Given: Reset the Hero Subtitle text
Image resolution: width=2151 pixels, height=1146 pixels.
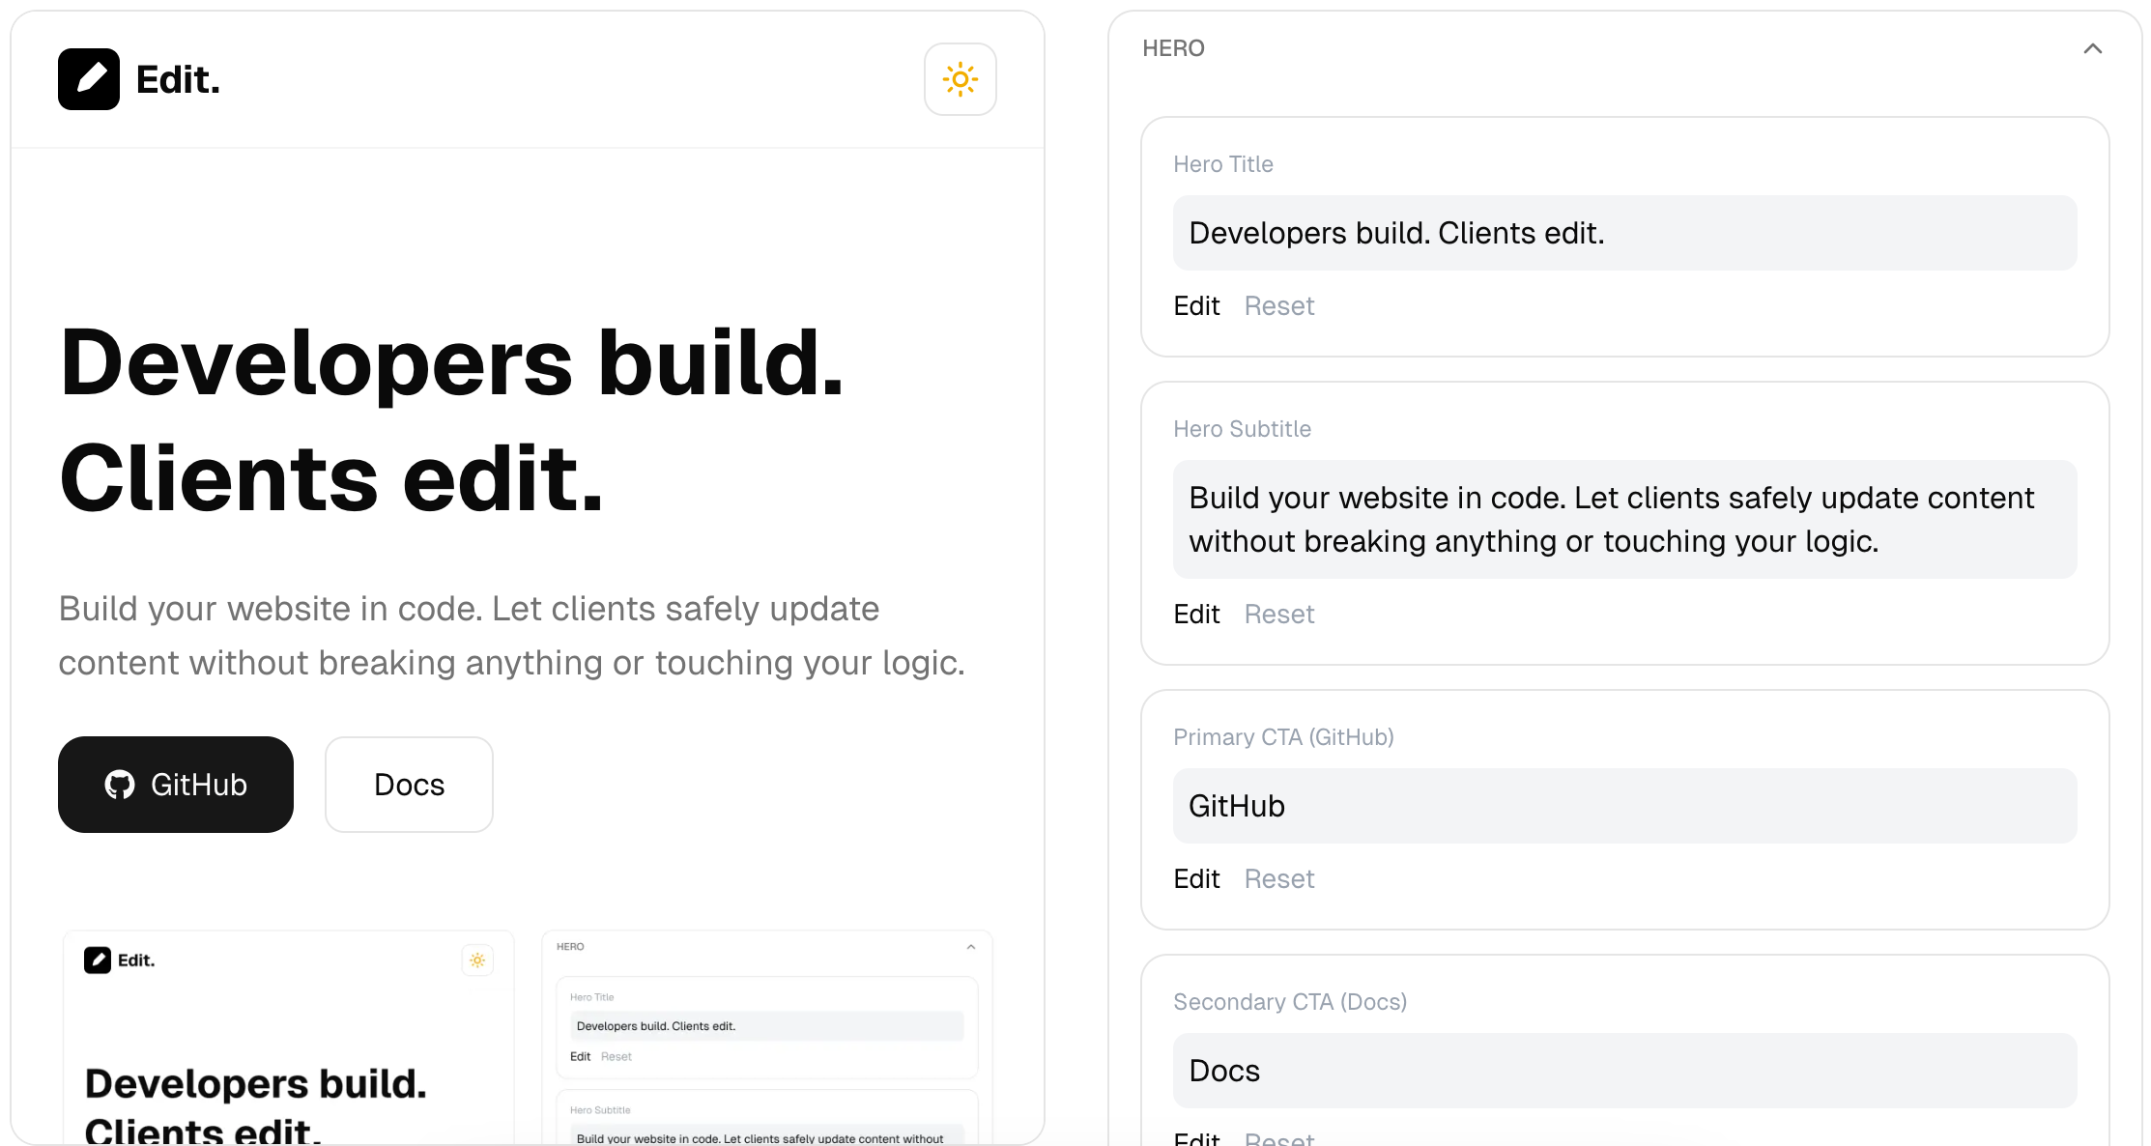Looking at the screenshot, I should pos(1278,615).
